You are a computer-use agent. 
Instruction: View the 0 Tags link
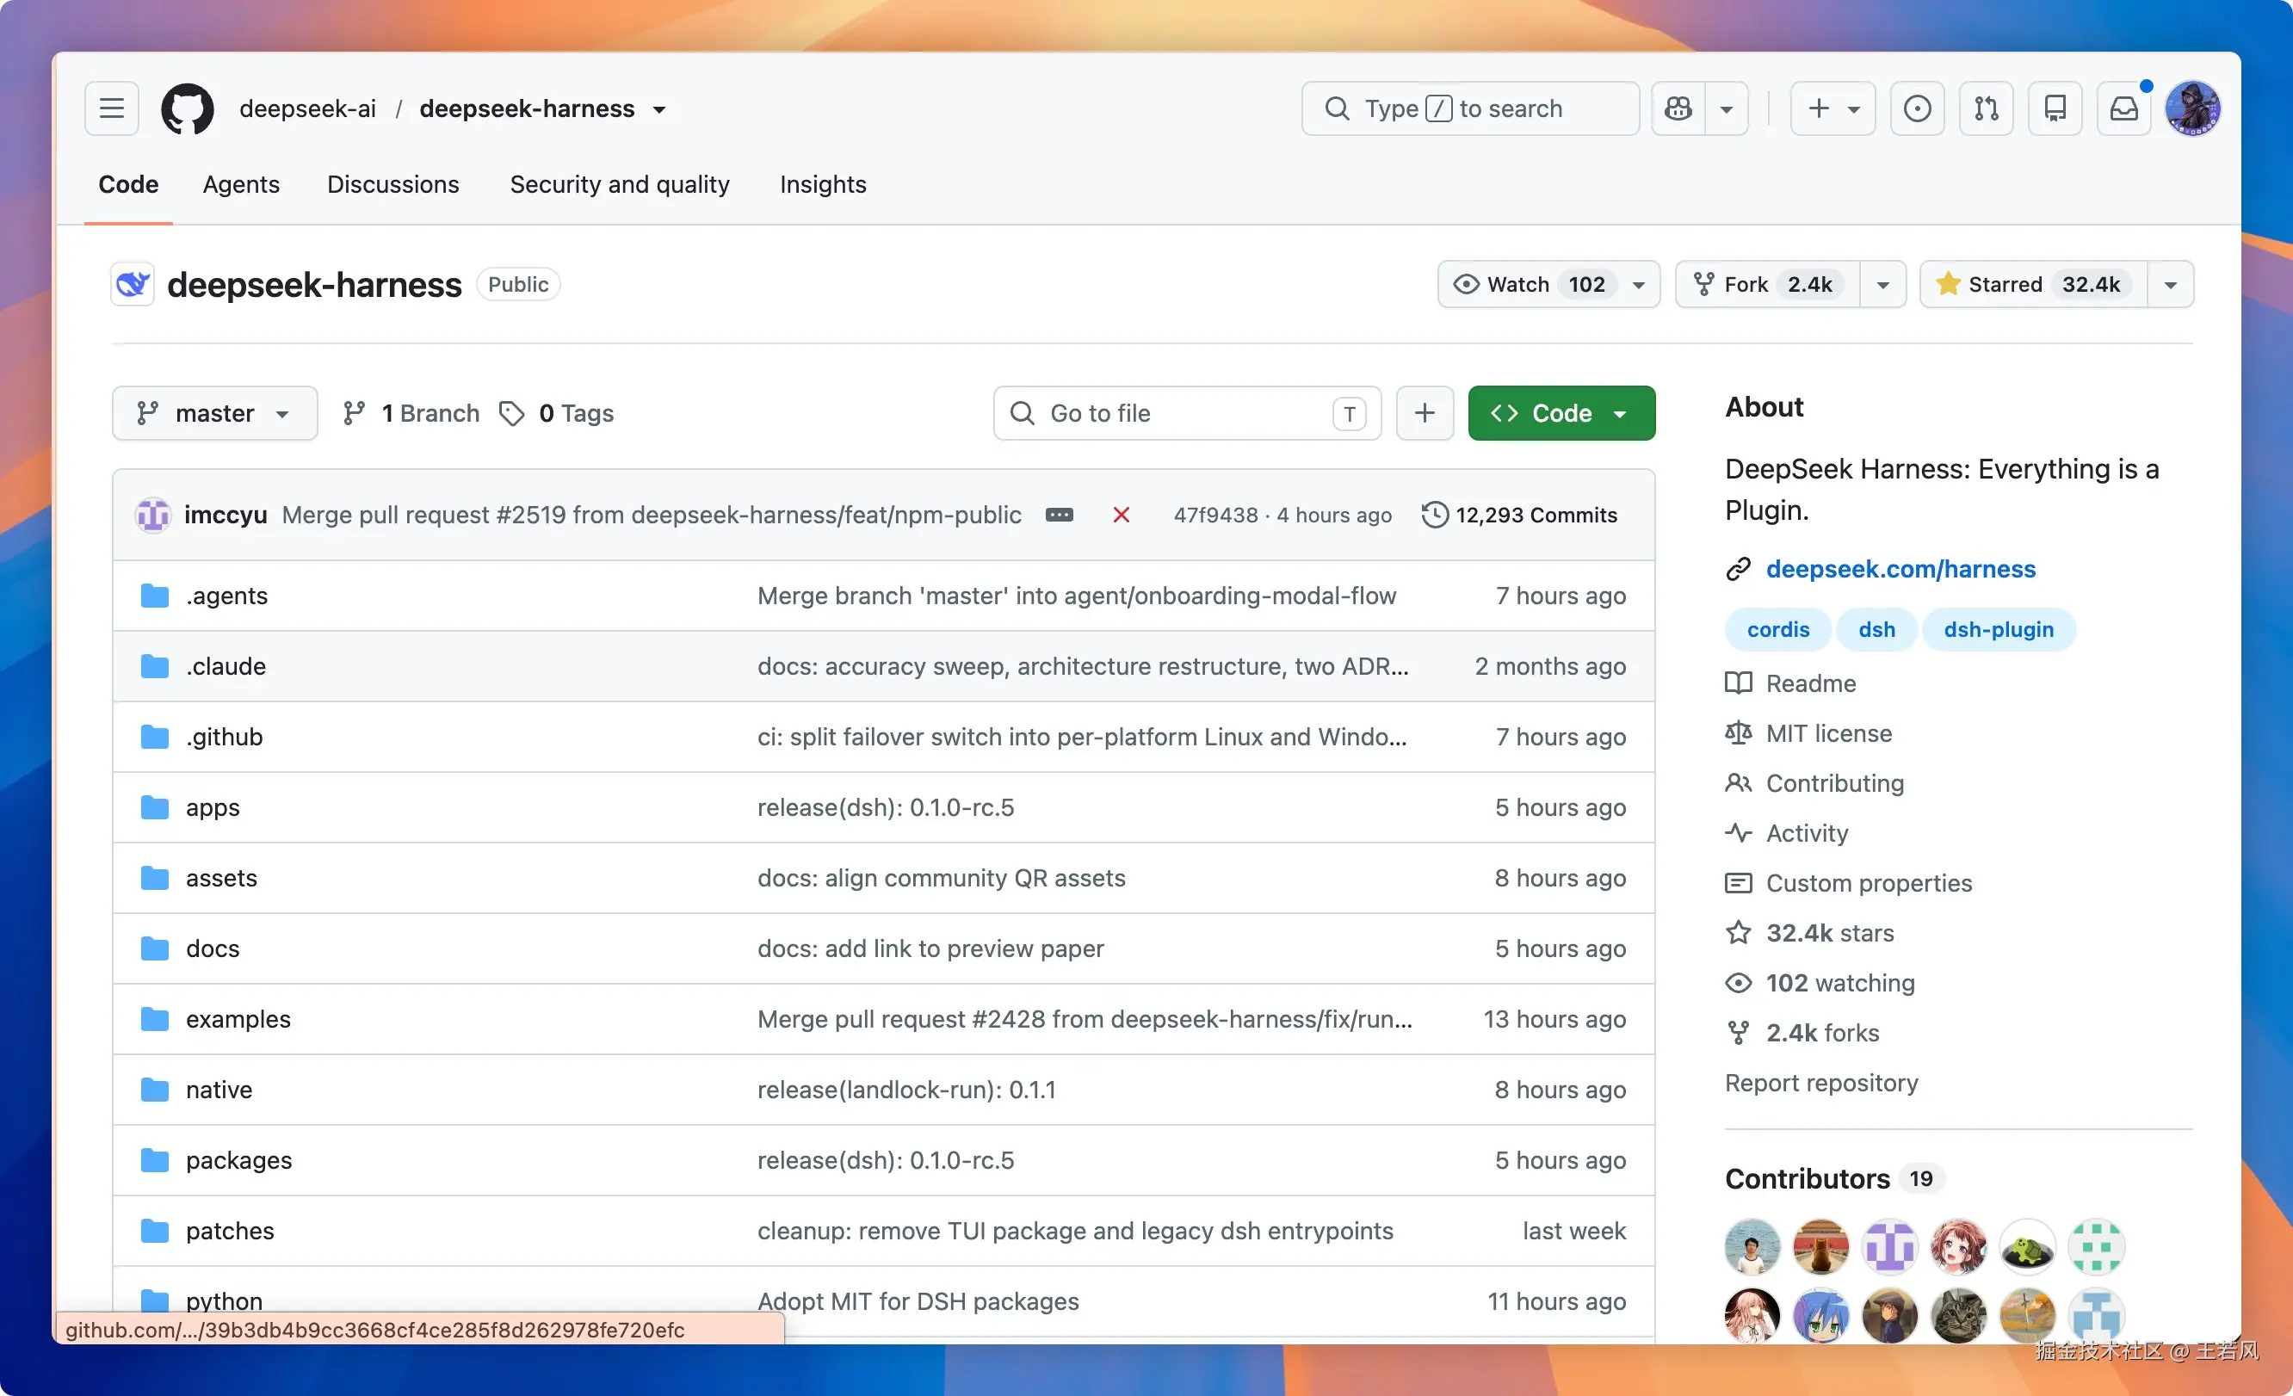click(557, 413)
